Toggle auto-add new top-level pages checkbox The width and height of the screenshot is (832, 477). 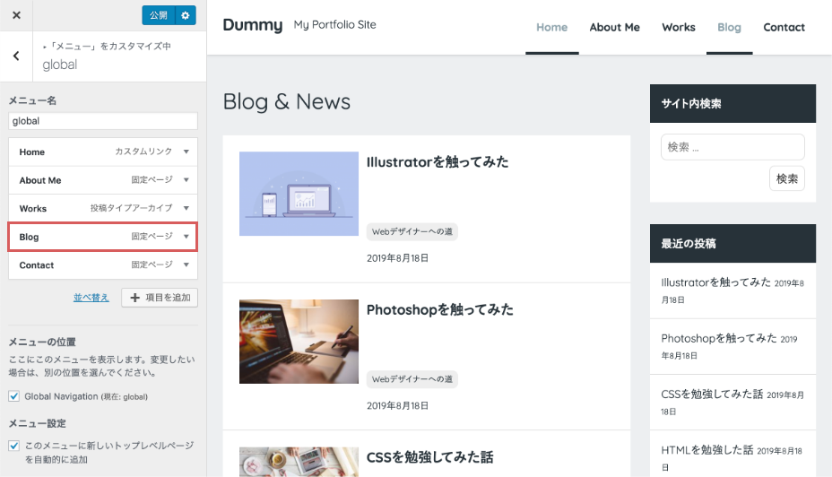point(13,446)
